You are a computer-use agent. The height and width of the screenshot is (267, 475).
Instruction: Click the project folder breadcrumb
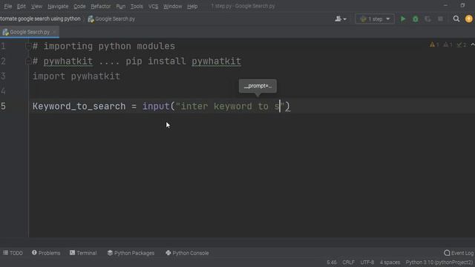(40, 19)
